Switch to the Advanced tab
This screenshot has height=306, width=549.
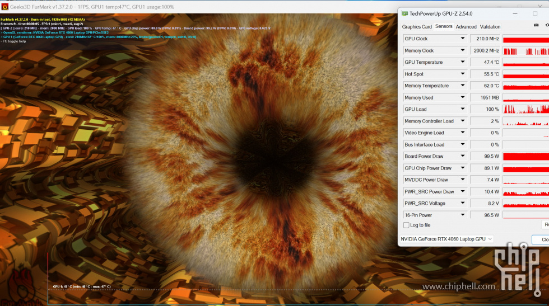(466, 27)
